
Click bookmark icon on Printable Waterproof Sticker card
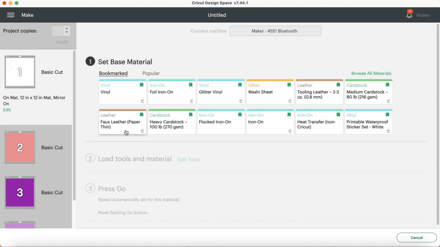coord(387,115)
